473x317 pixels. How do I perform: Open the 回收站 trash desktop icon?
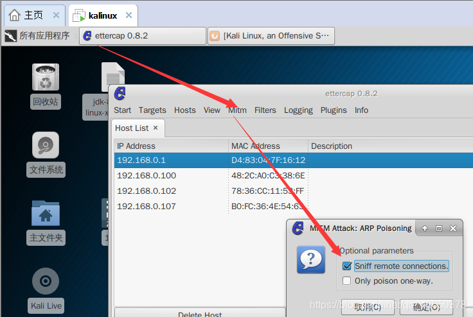[46, 77]
